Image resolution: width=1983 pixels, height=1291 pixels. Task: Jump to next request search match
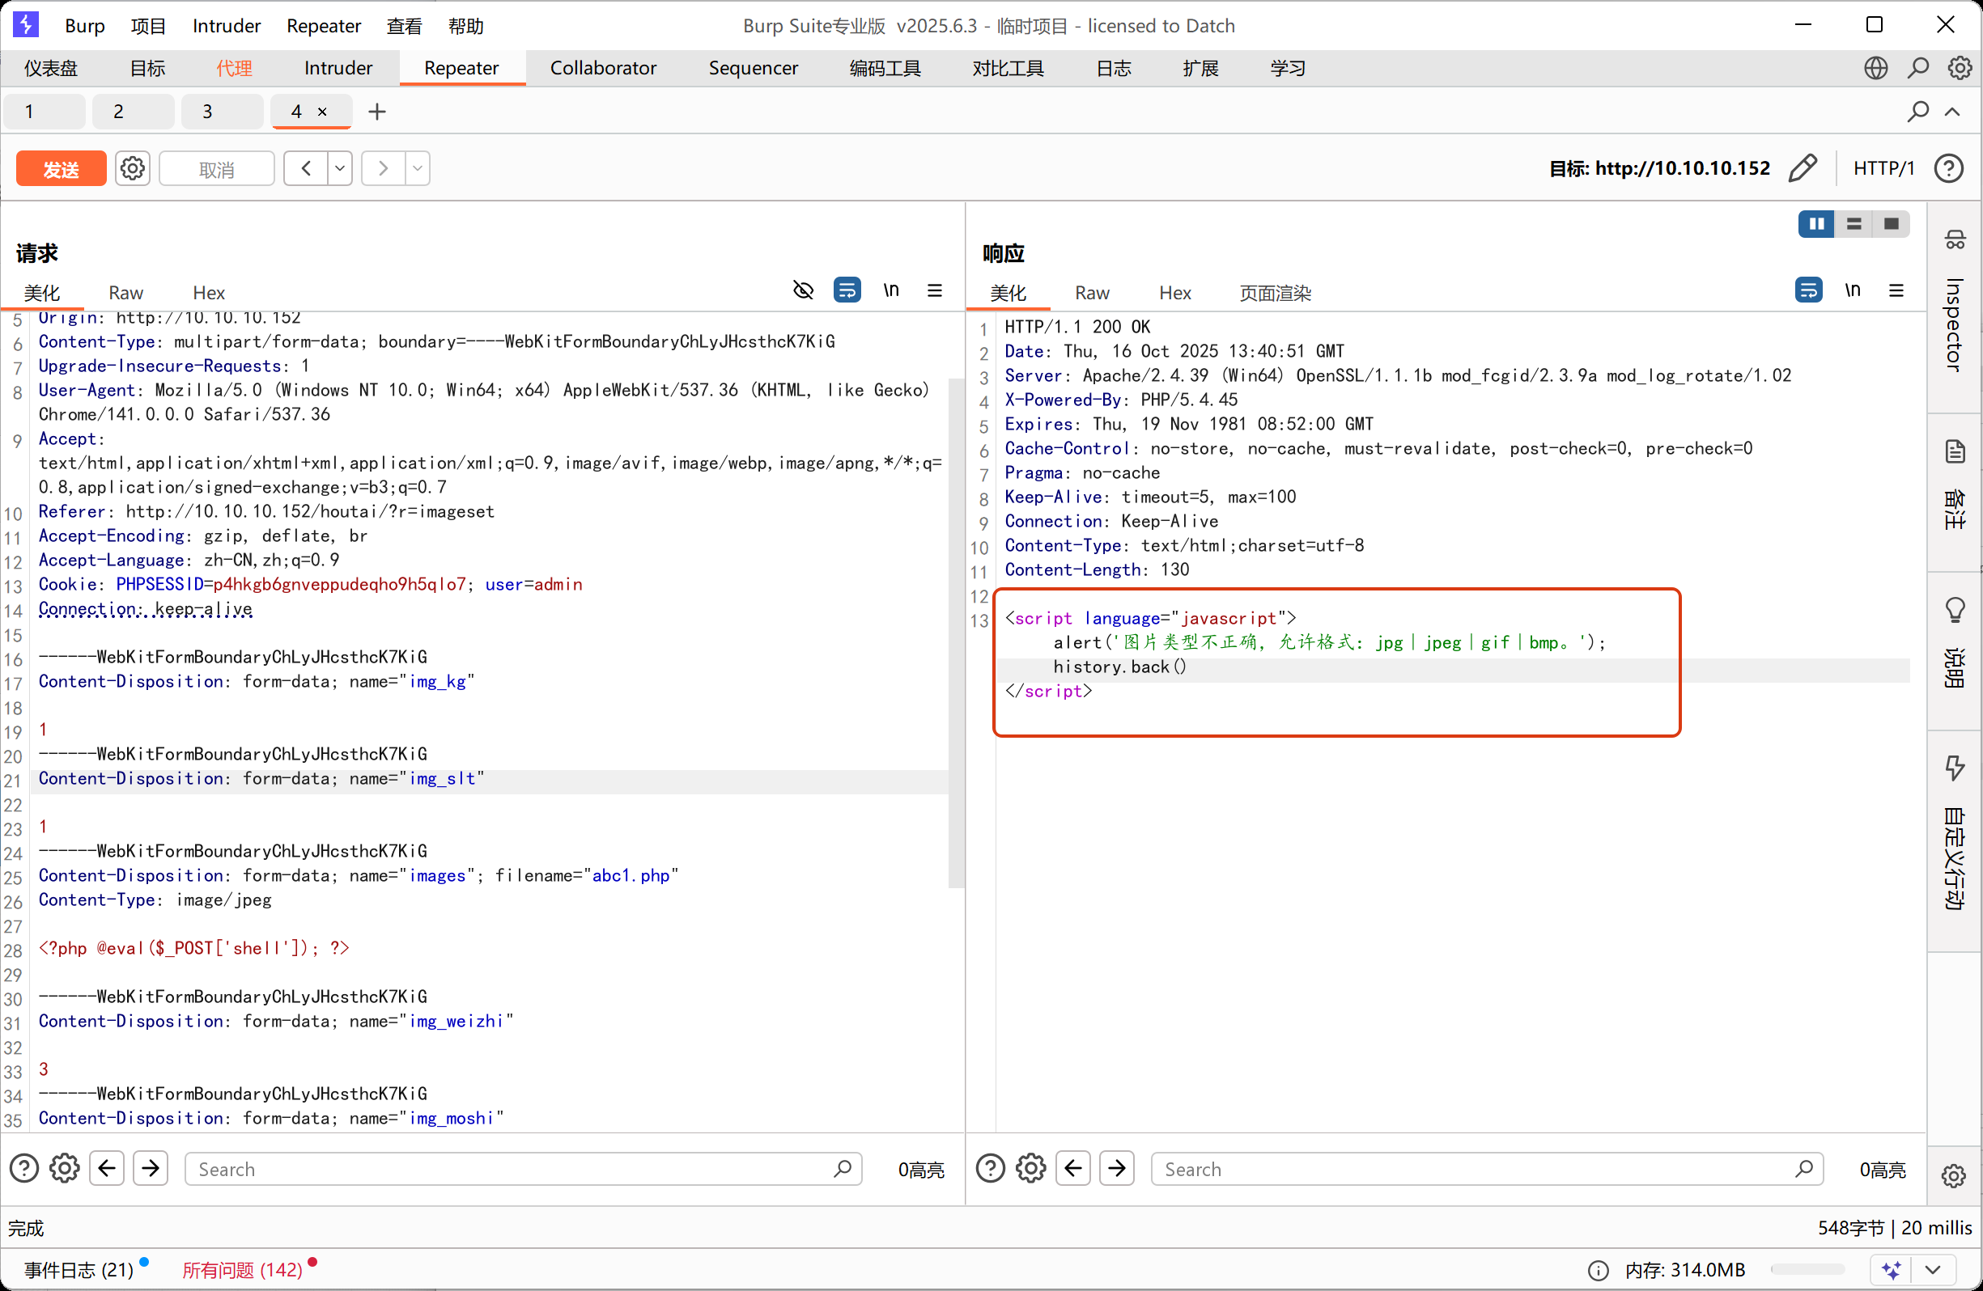pyautogui.click(x=151, y=1169)
